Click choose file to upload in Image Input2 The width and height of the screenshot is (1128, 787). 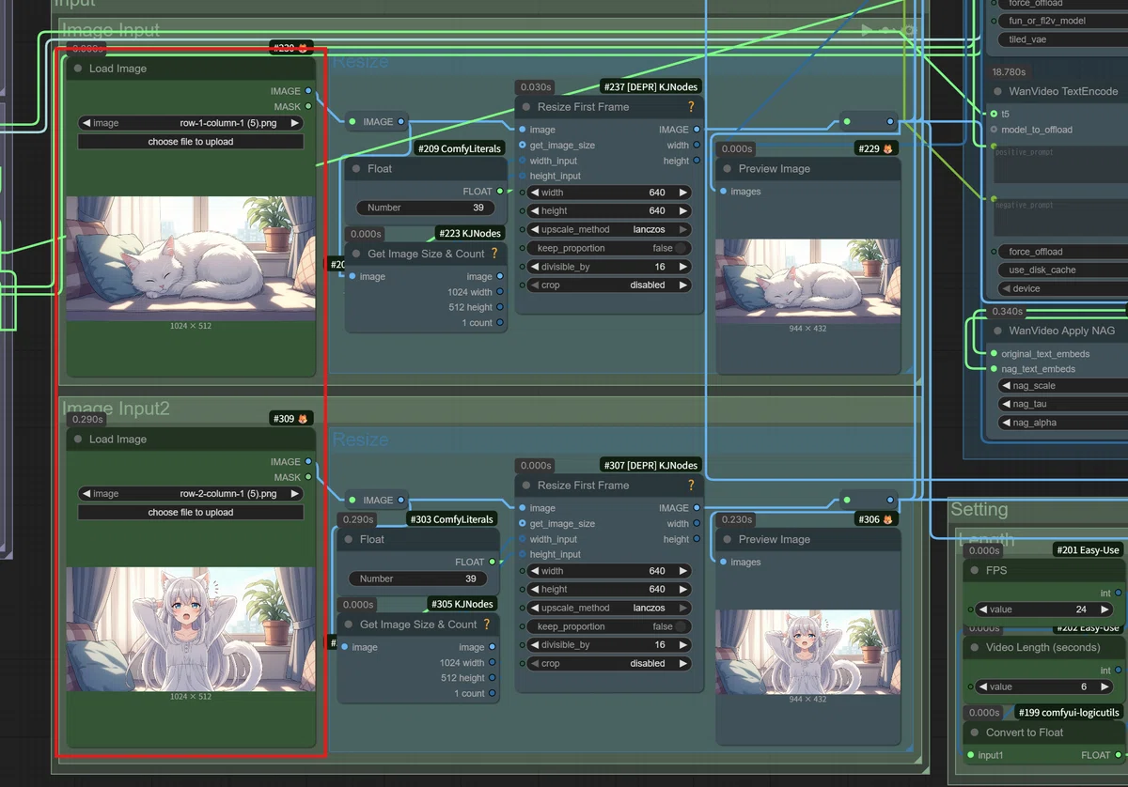(191, 512)
